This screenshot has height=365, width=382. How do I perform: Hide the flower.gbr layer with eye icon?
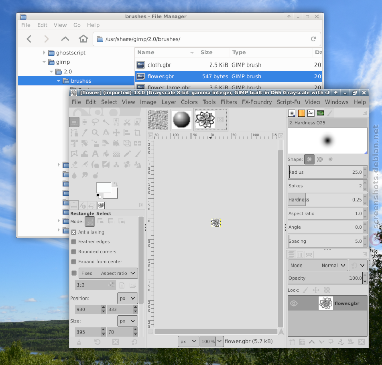pyautogui.click(x=294, y=303)
